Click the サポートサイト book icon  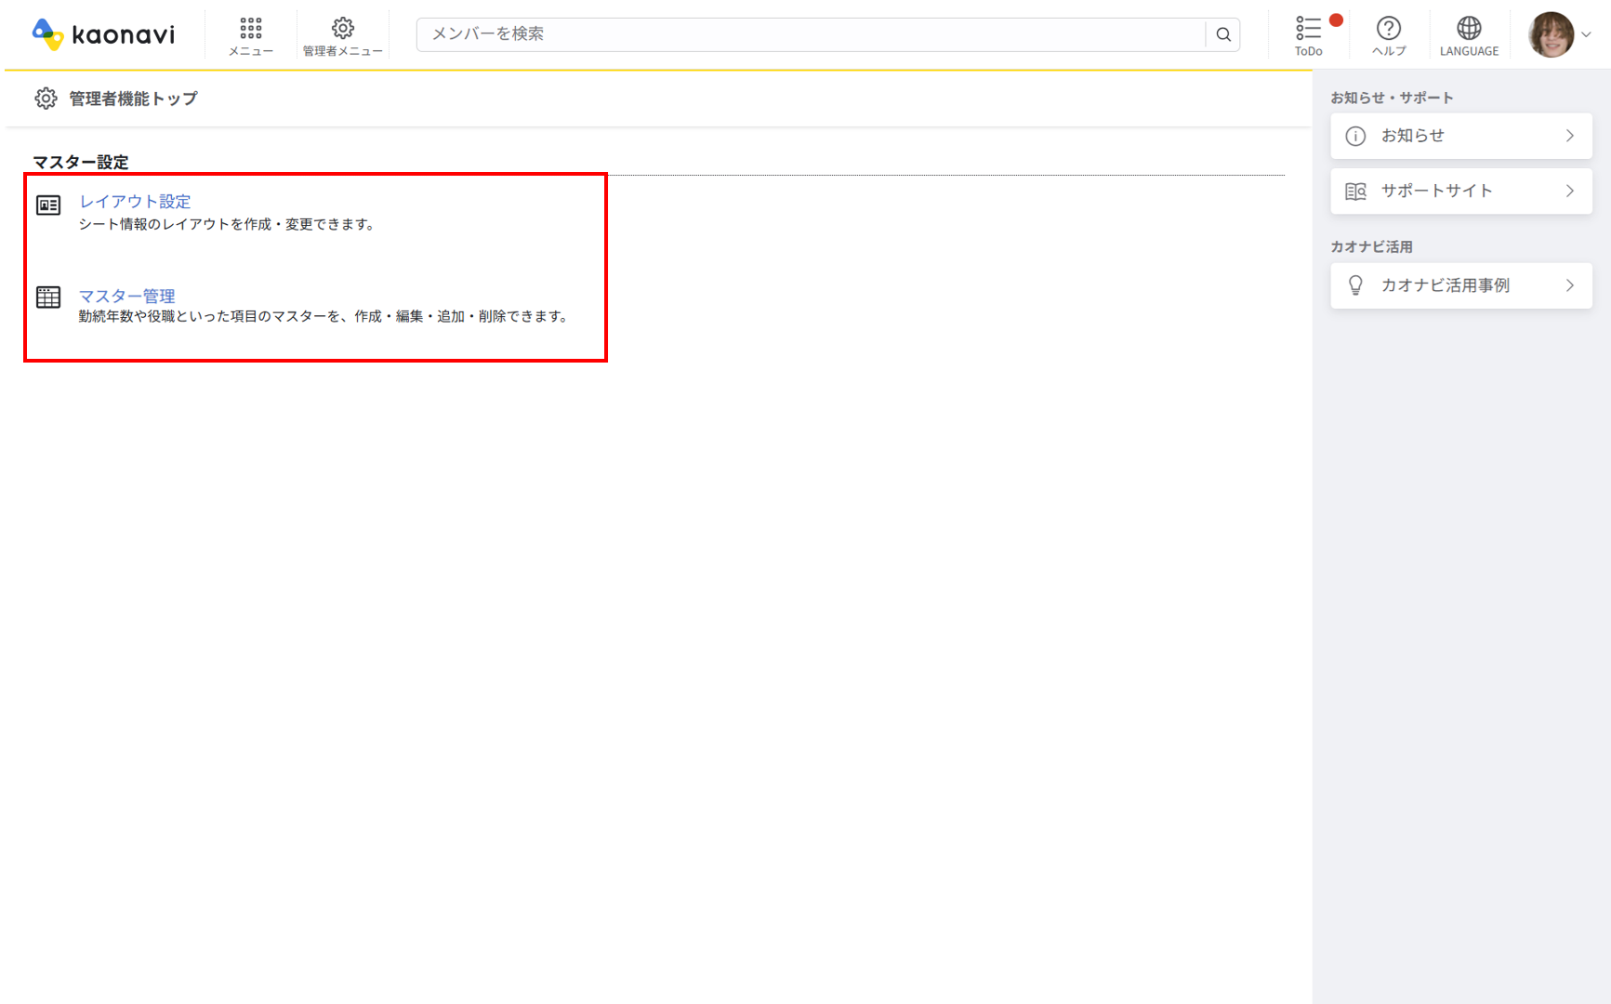1355,192
